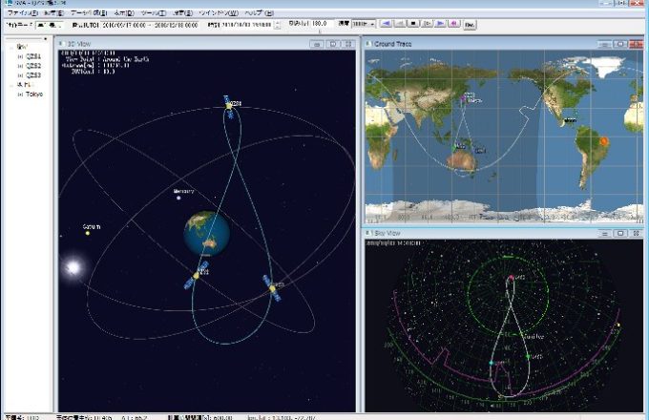The image size is (649, 420).
Task: Toggle the Tokyo ground station checkbox
Action: click(20, 94)
